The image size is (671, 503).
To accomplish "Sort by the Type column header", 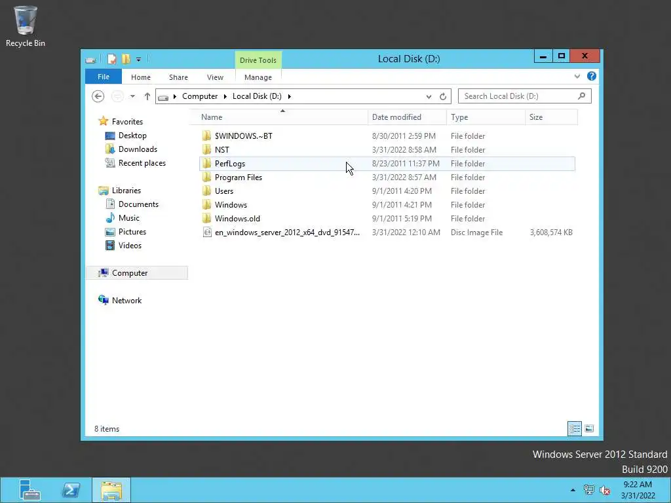I will click(x=486, y=117).
